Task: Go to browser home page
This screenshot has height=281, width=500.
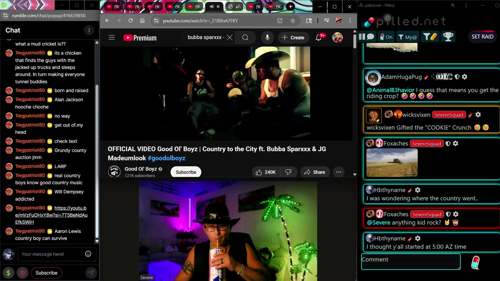Action: click(x=142, y=21)
